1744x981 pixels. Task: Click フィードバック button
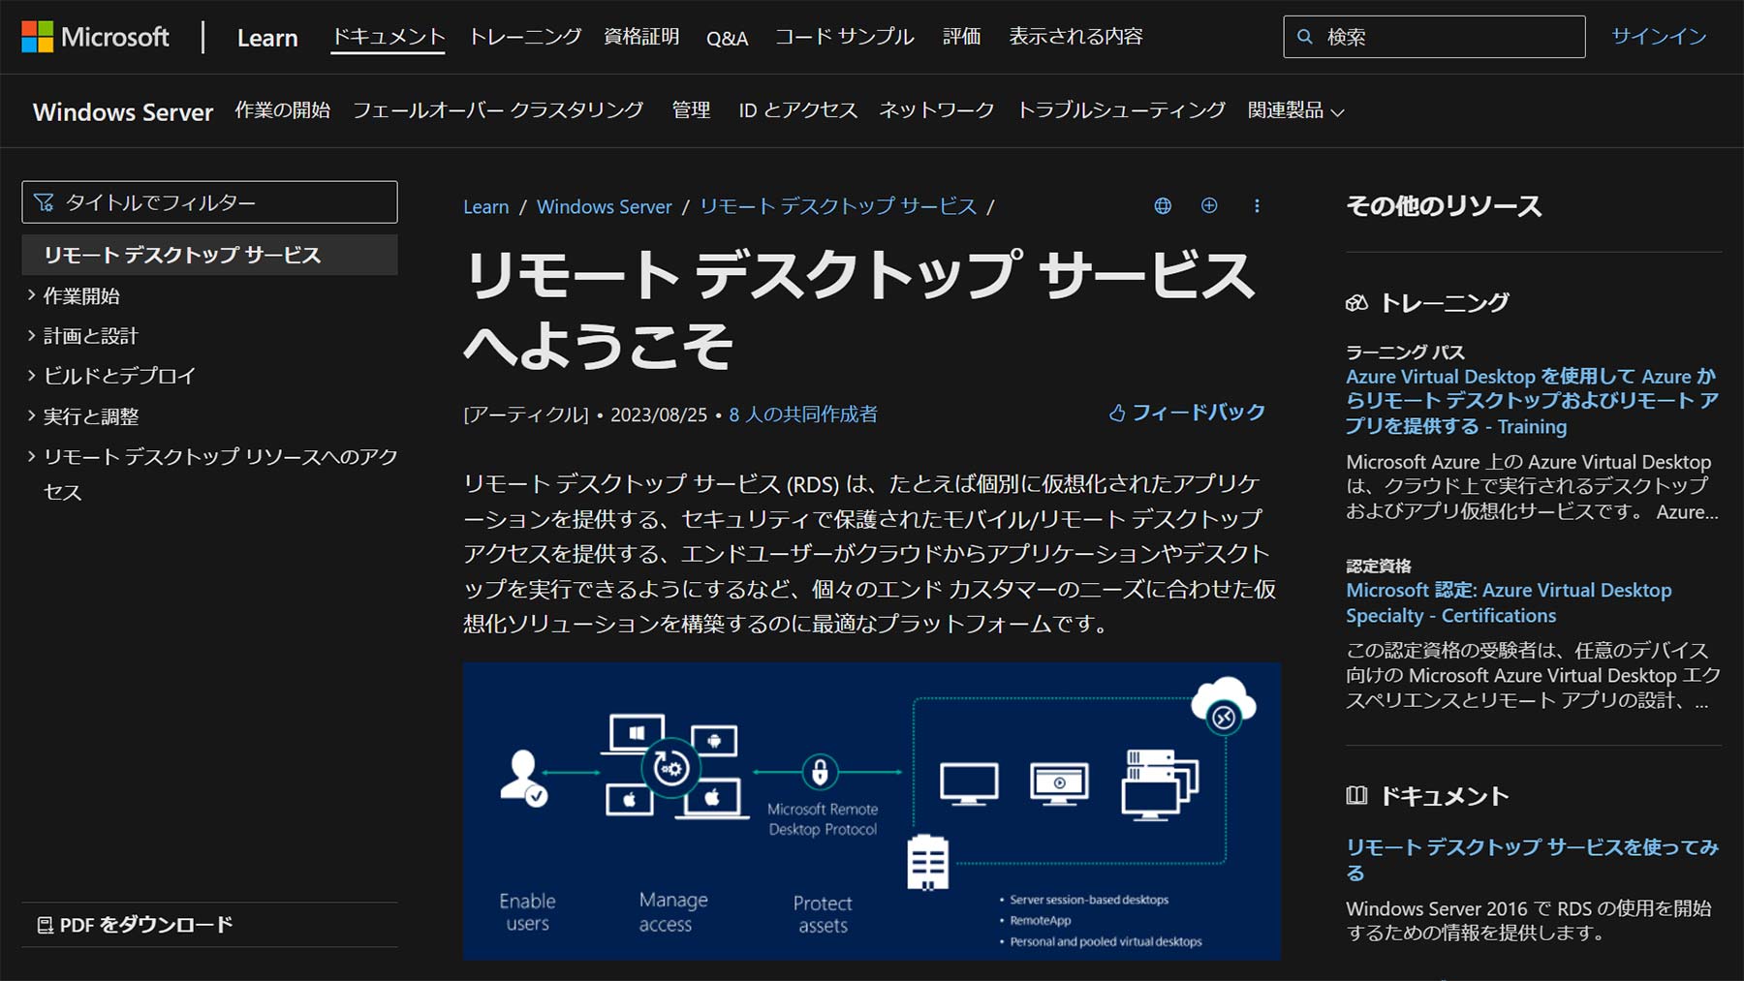click(x=1187, y=414)
